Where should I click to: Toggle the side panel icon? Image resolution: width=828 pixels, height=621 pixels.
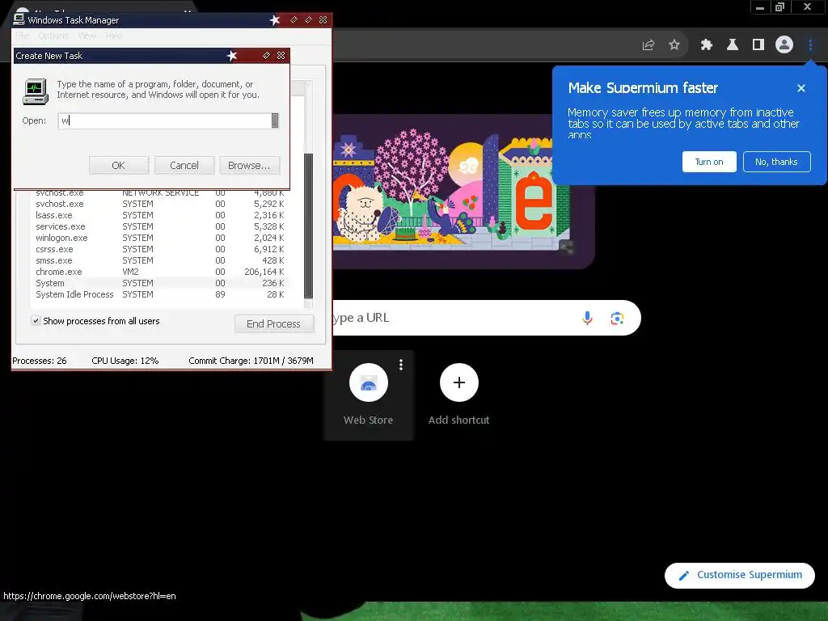(x=758, y=45)
